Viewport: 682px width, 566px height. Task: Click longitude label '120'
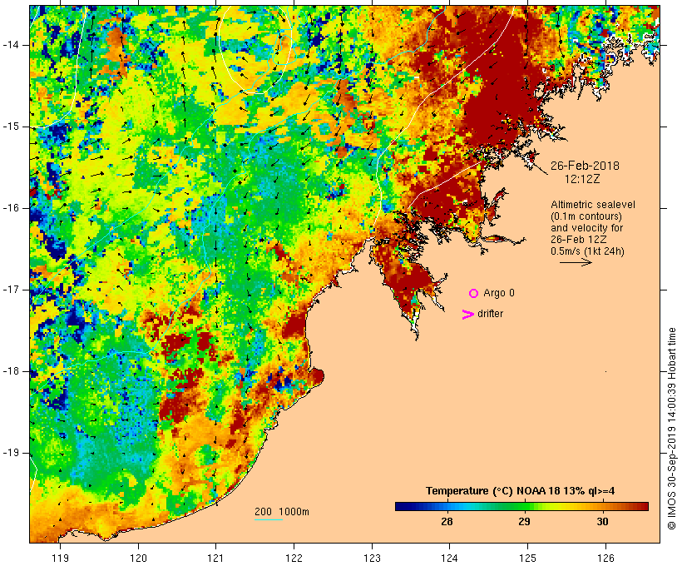(x=138, y=558)
